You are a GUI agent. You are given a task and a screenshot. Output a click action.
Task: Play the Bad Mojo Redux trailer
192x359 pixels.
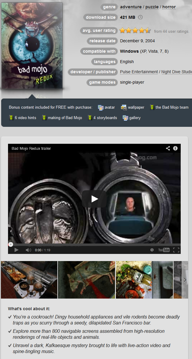(x=94, y=199)
